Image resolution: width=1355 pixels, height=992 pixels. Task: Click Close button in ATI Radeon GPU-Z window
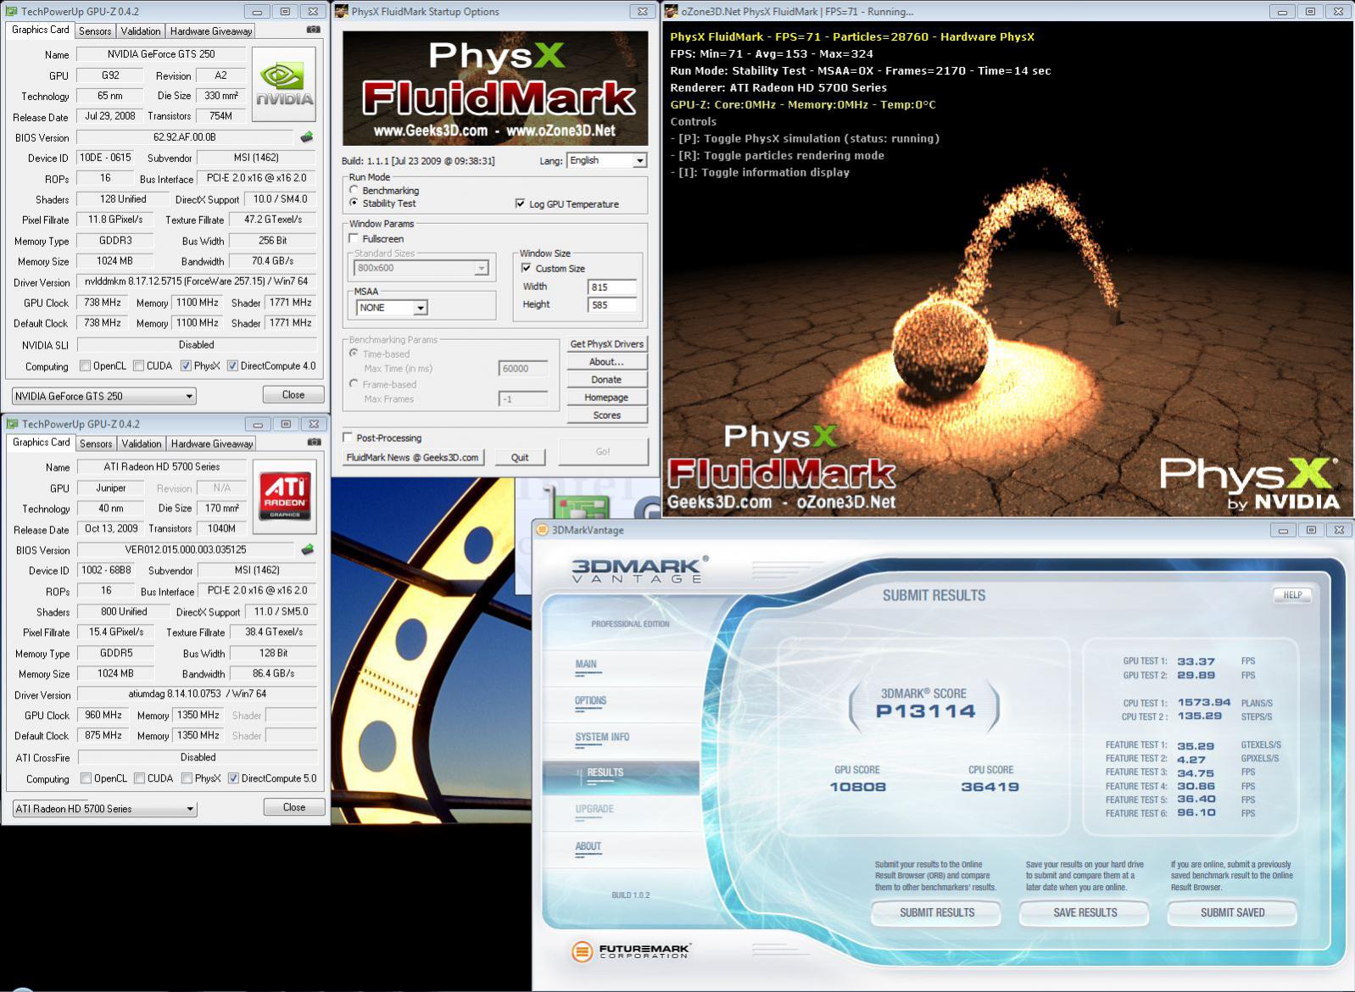(x=293, y=807)
